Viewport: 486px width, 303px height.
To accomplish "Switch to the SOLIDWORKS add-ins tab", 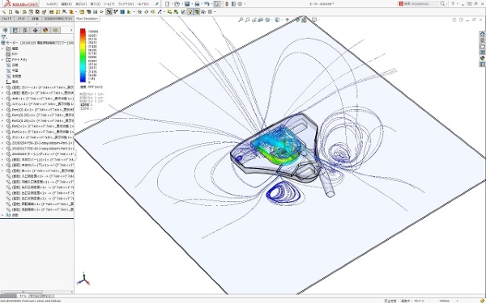I will 58,19.
